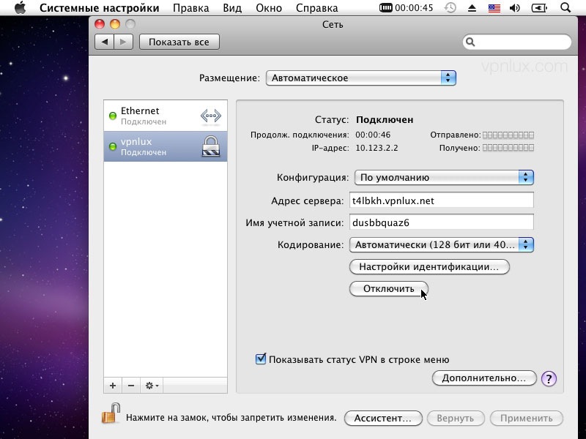This screenshot has width=586, height=439.
Task: Click the Показать все button
Action: 179,42
